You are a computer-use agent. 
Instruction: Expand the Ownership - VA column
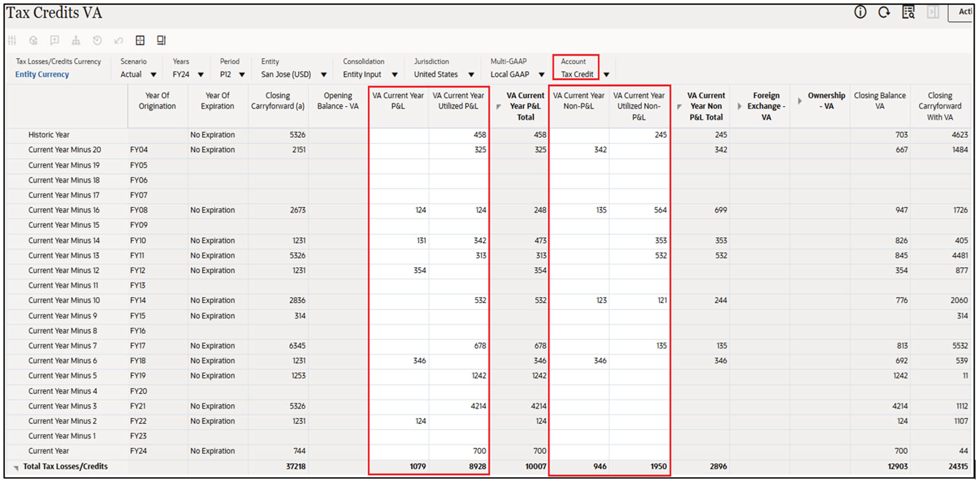[x=799, y=100]
